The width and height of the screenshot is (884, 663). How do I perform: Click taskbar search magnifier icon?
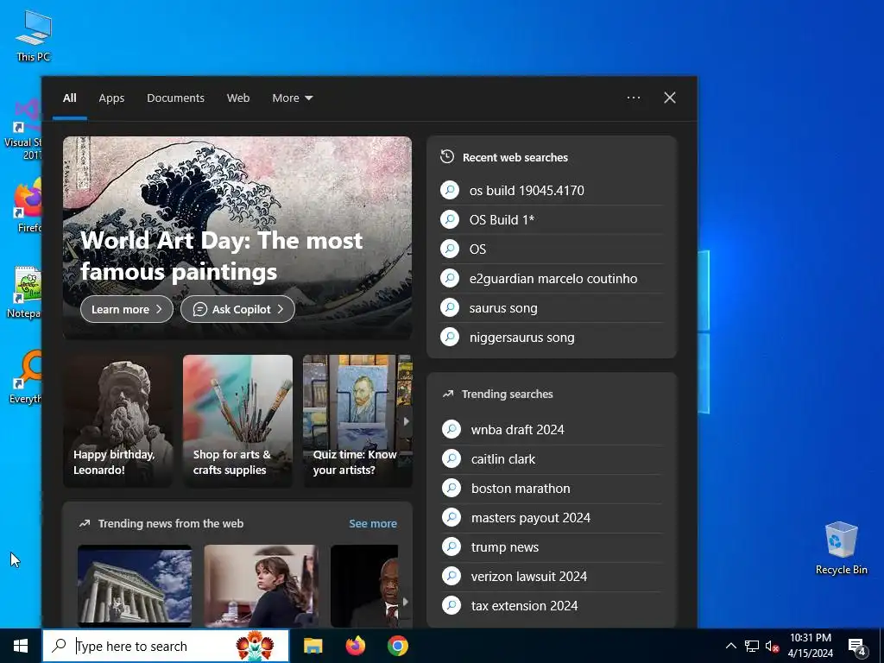[59, 646]
